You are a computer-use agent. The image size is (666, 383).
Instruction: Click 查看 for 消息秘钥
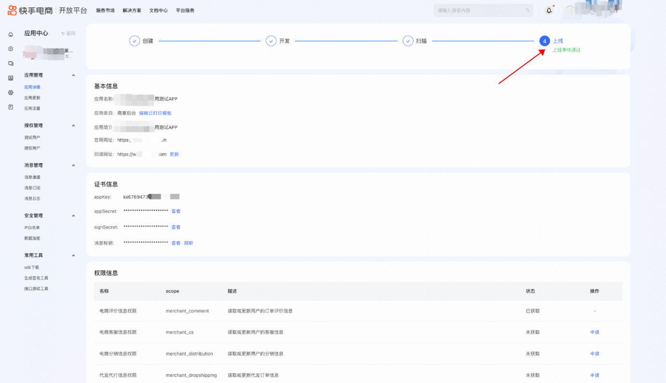click(176, 243)
